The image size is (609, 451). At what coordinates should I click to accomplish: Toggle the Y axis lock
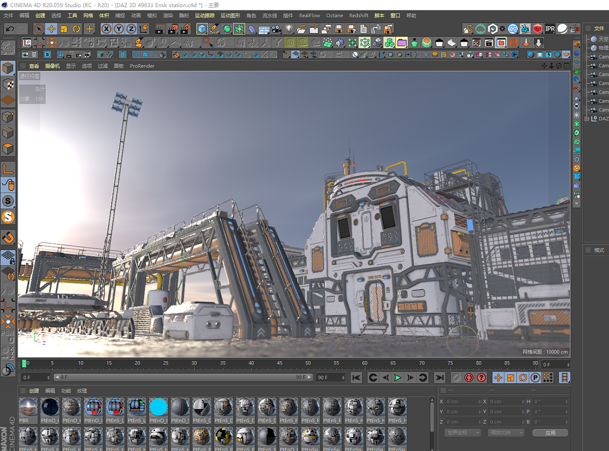pos(118,29)
